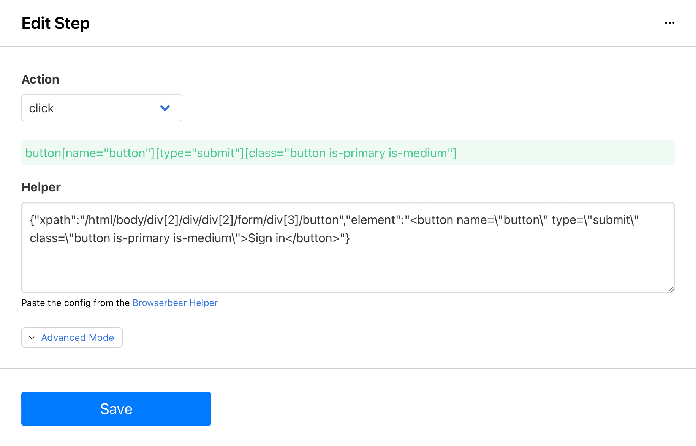Screen dimensions: 696x446
Task: Click the Advanced Mode chevron icon
Action: [x=32, y=337]
